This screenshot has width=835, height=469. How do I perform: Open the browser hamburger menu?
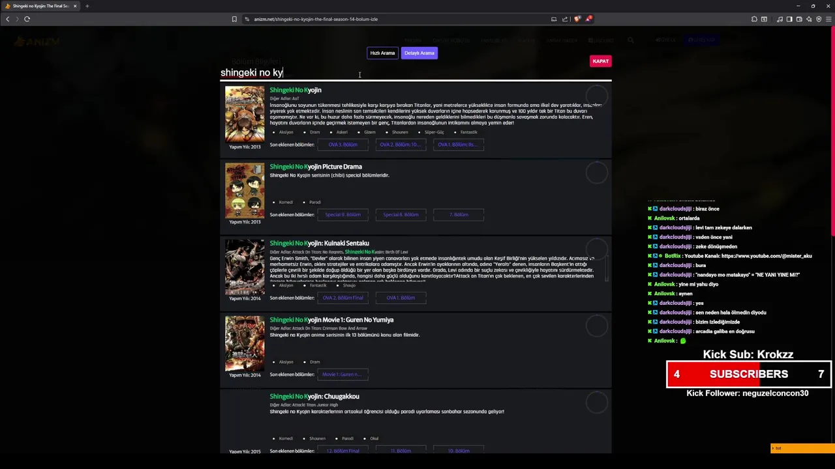pos(828,19)
